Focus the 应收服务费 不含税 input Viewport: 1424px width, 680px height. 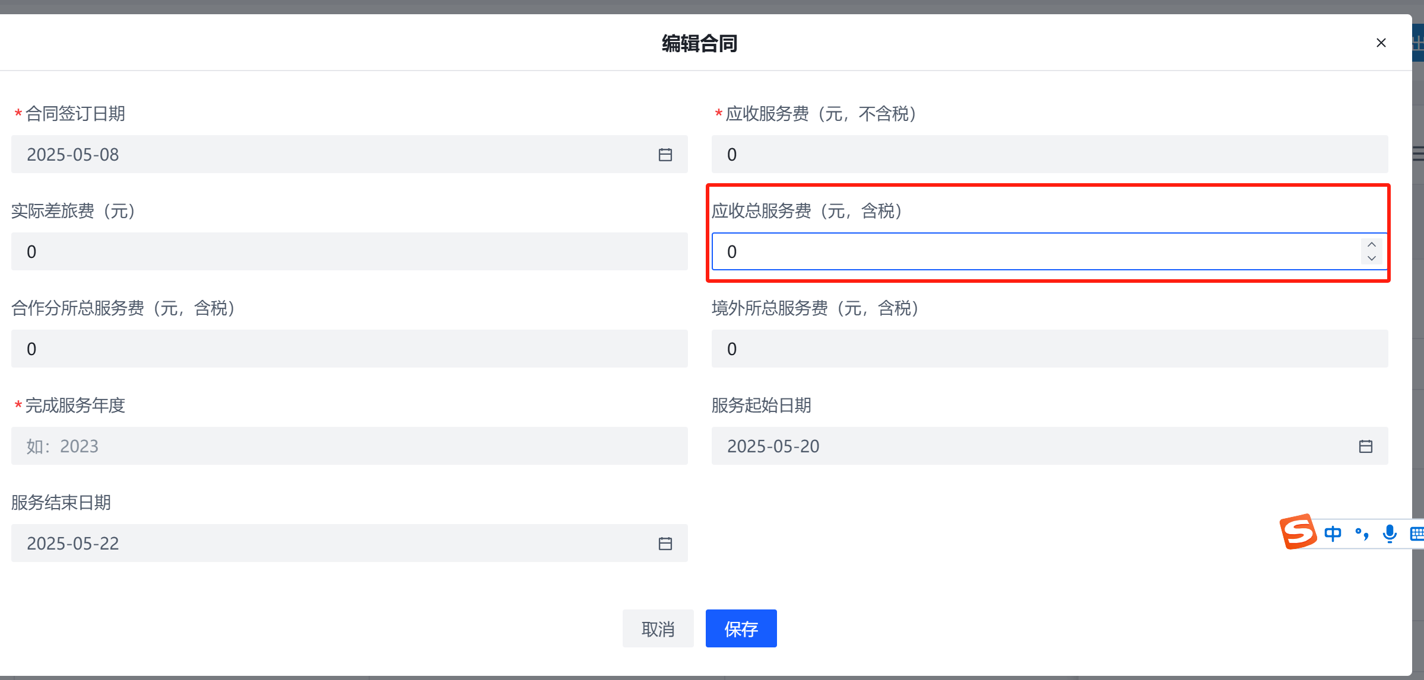tap(1048, 154)
